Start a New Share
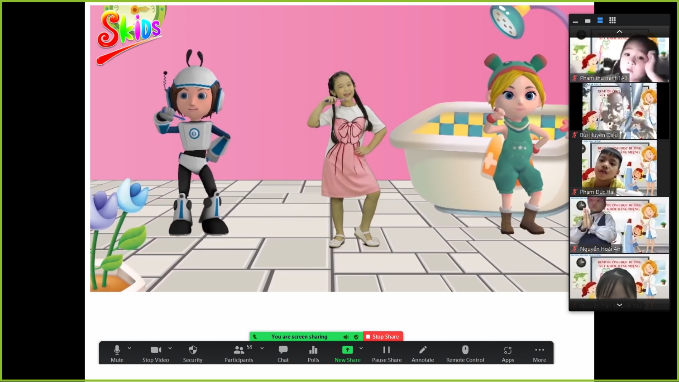Viewport: 679px width, 382px height. click(348, 353)
